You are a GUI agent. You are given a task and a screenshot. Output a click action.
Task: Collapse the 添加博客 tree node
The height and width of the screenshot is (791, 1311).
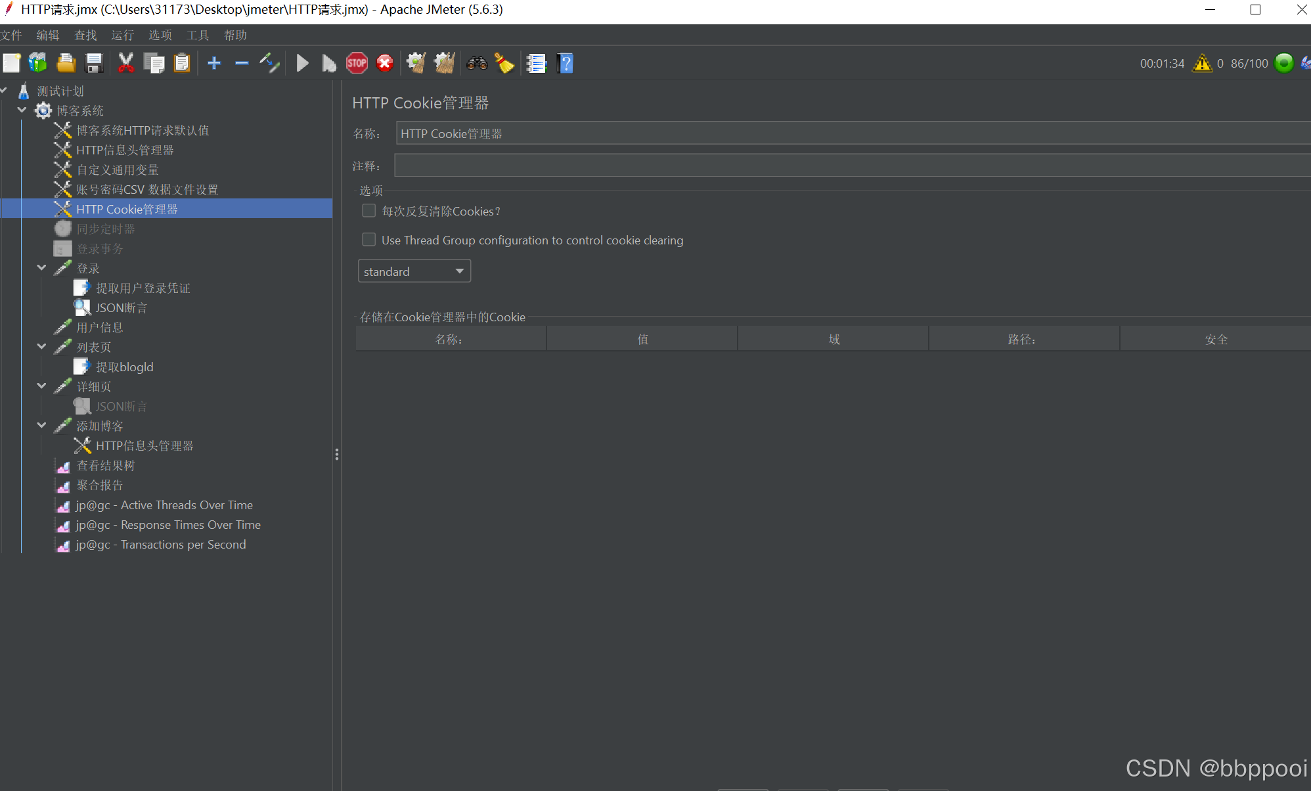[x=41, y=426]
